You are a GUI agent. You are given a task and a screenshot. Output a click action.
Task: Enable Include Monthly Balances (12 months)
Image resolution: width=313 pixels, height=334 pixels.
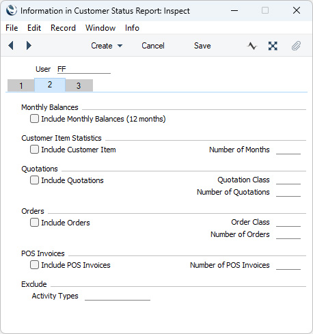[x=34, y=119]
